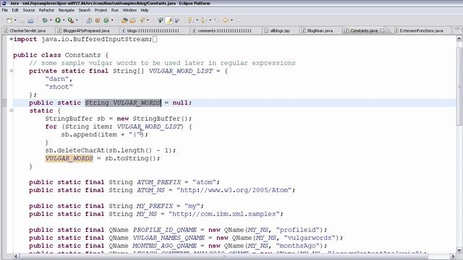463x260 pixels.
Task: Open the Window menu
Action: pyautogui.click(x=129, y=10)
